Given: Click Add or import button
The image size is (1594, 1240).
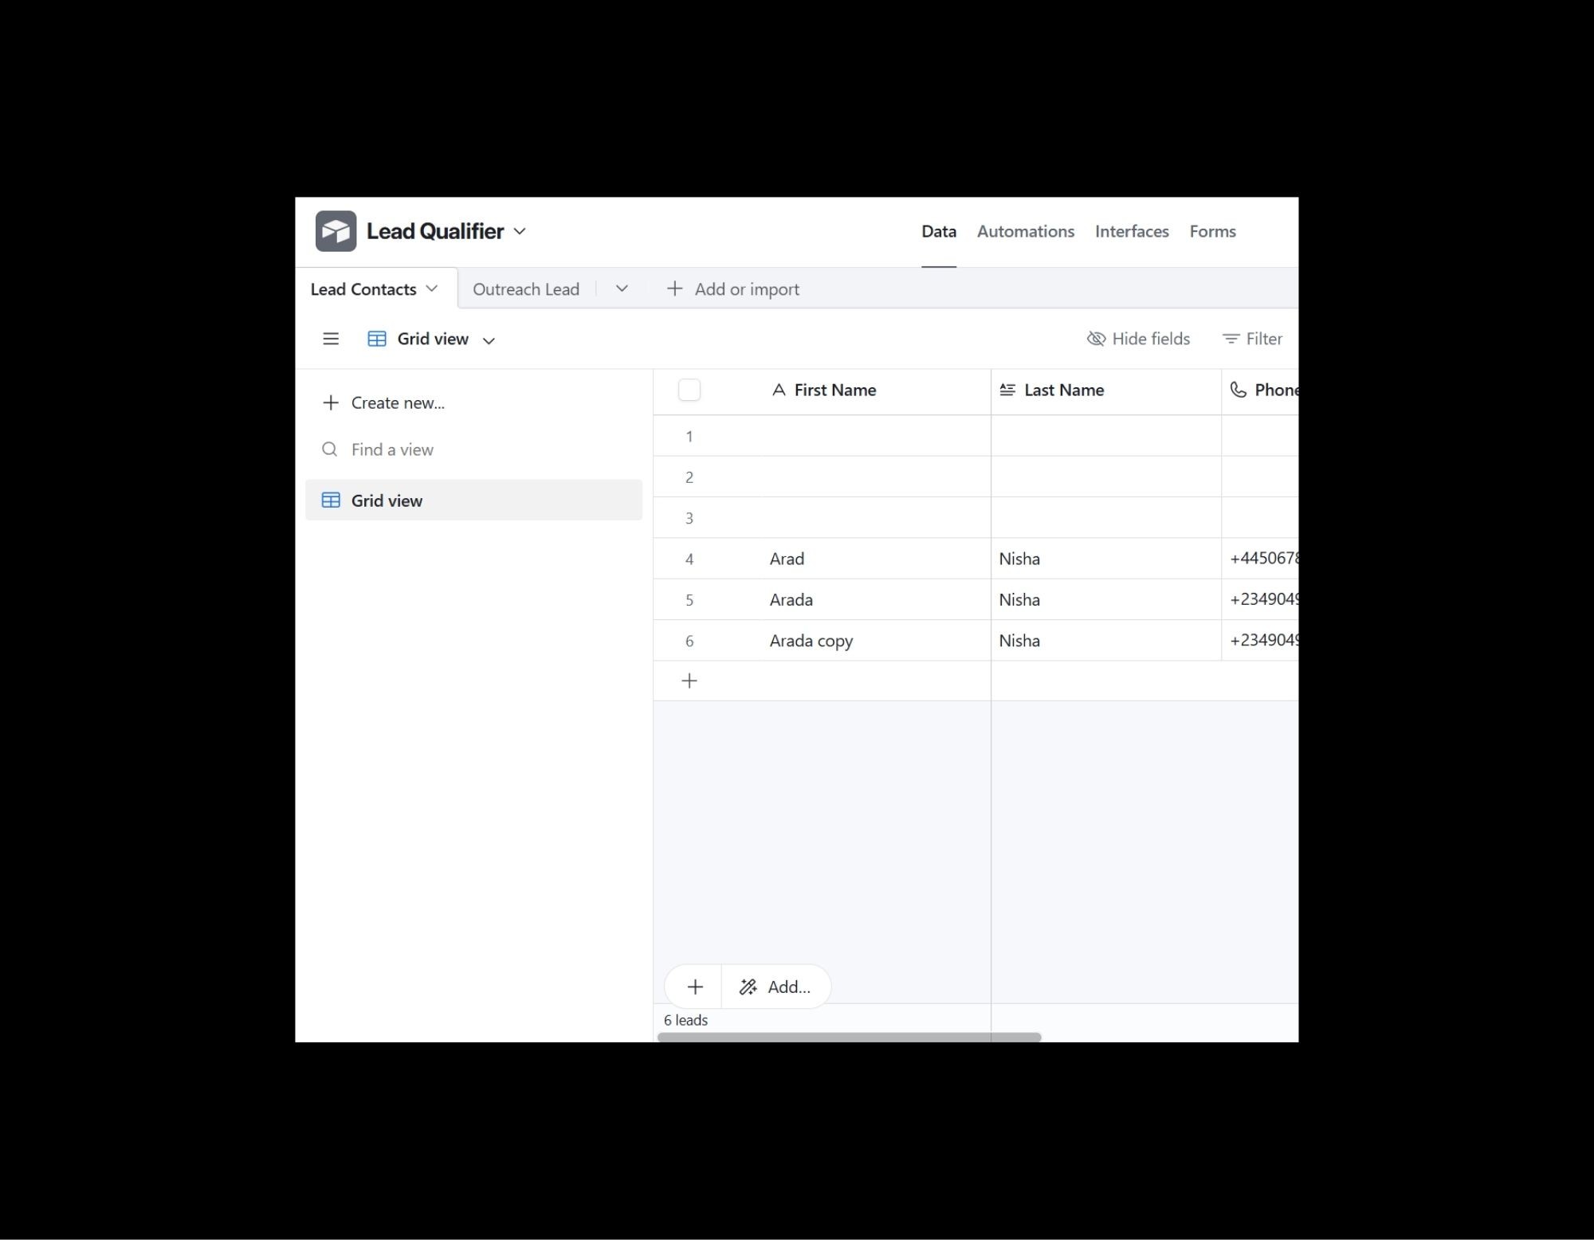Looking at the screenshot, I should [733, 289].
